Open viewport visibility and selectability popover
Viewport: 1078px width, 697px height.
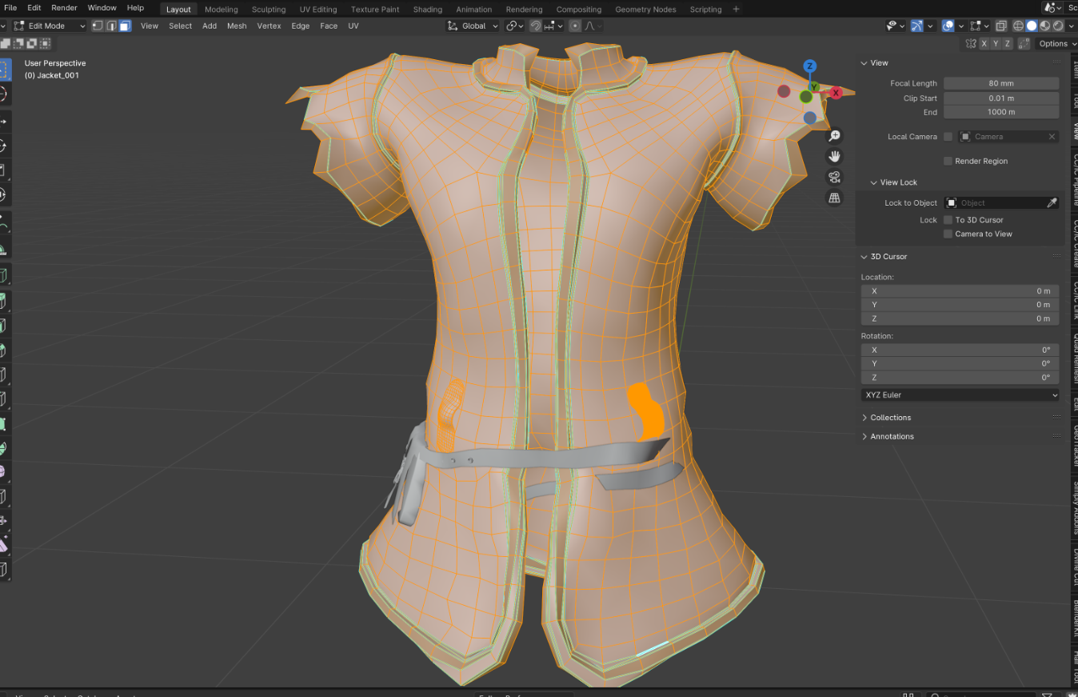[x=896, y=26]
